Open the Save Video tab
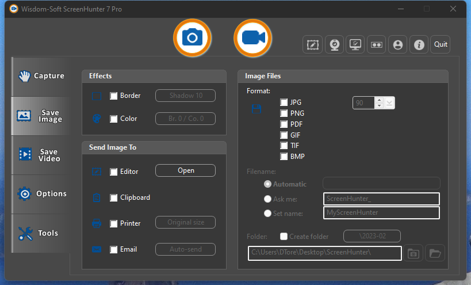Viewport: 471px width, 285px height. pos(41,155)
